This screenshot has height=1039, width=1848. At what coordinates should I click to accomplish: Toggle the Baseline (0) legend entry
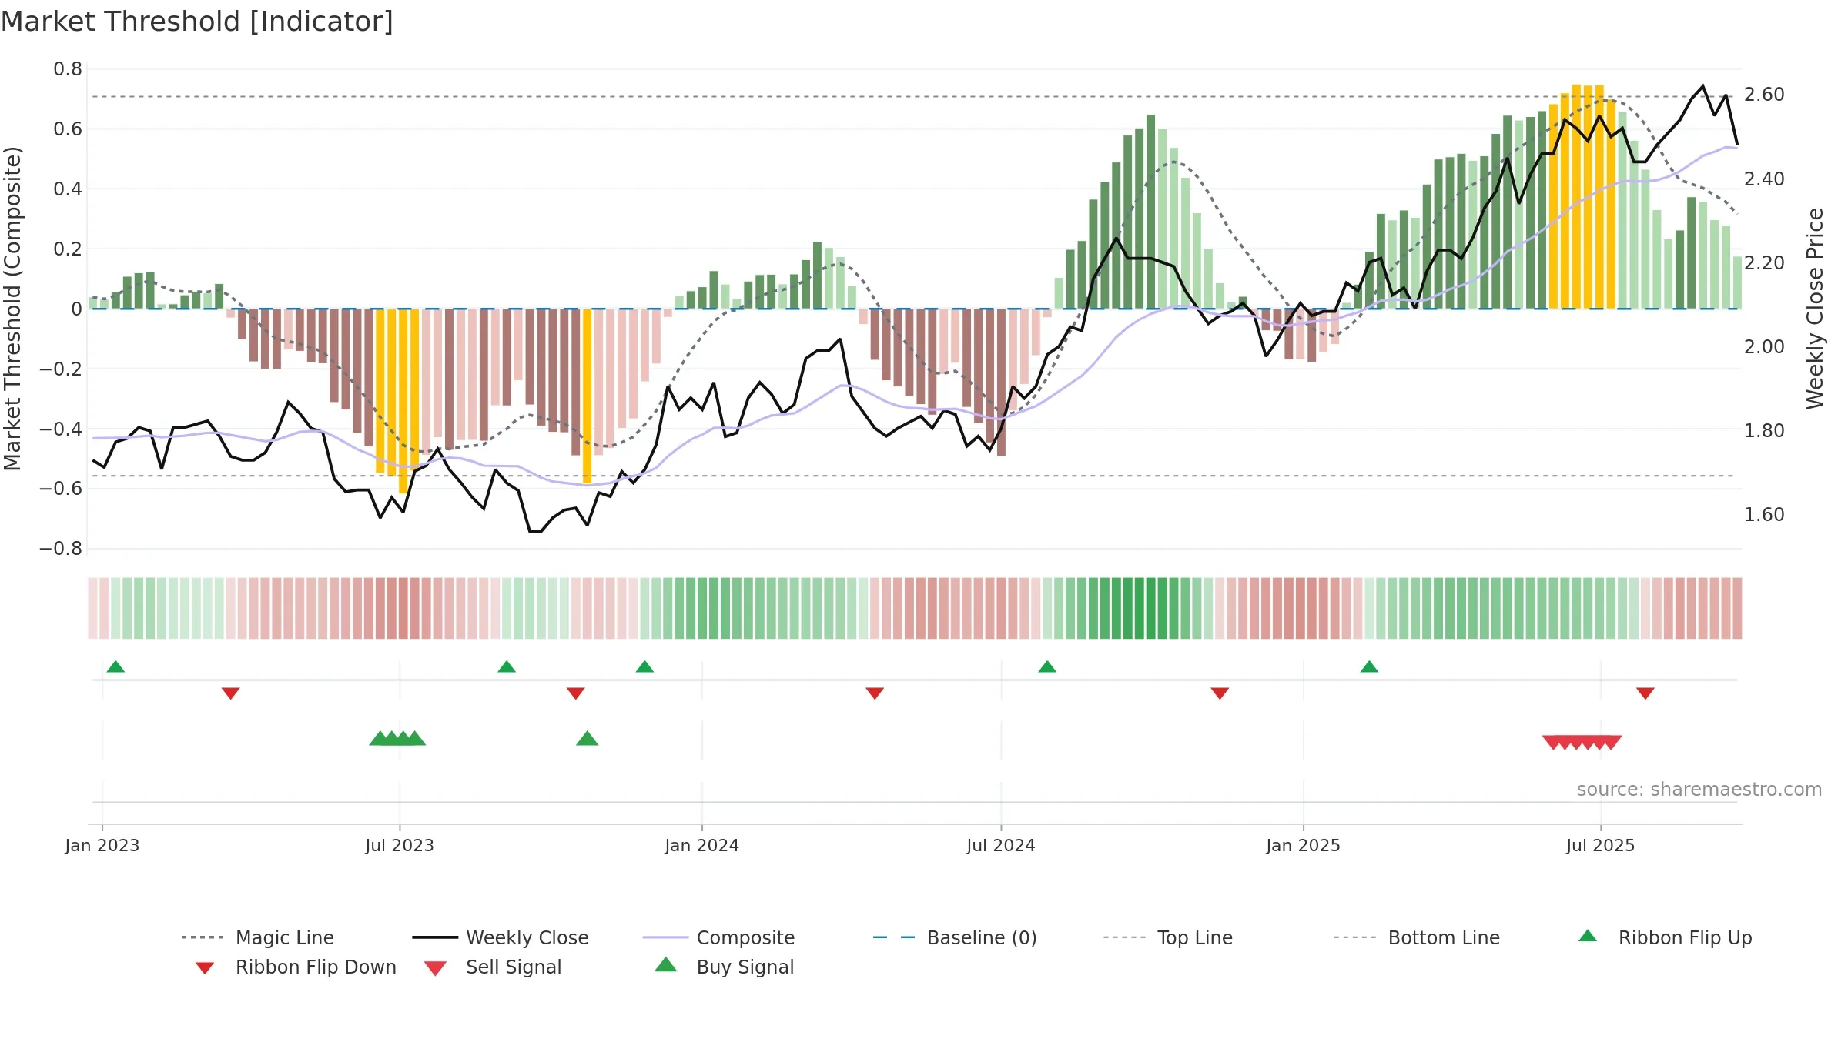click(955, 937)
